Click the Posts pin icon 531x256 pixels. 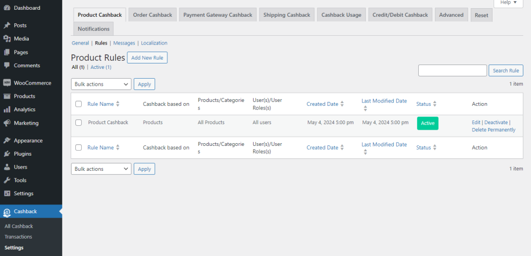coord(7,25)
